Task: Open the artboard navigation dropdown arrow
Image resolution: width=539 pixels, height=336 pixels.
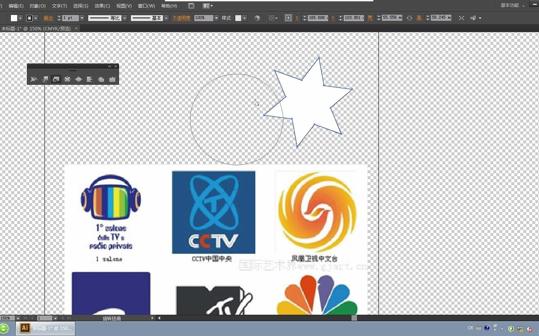Action: point(55,318)
